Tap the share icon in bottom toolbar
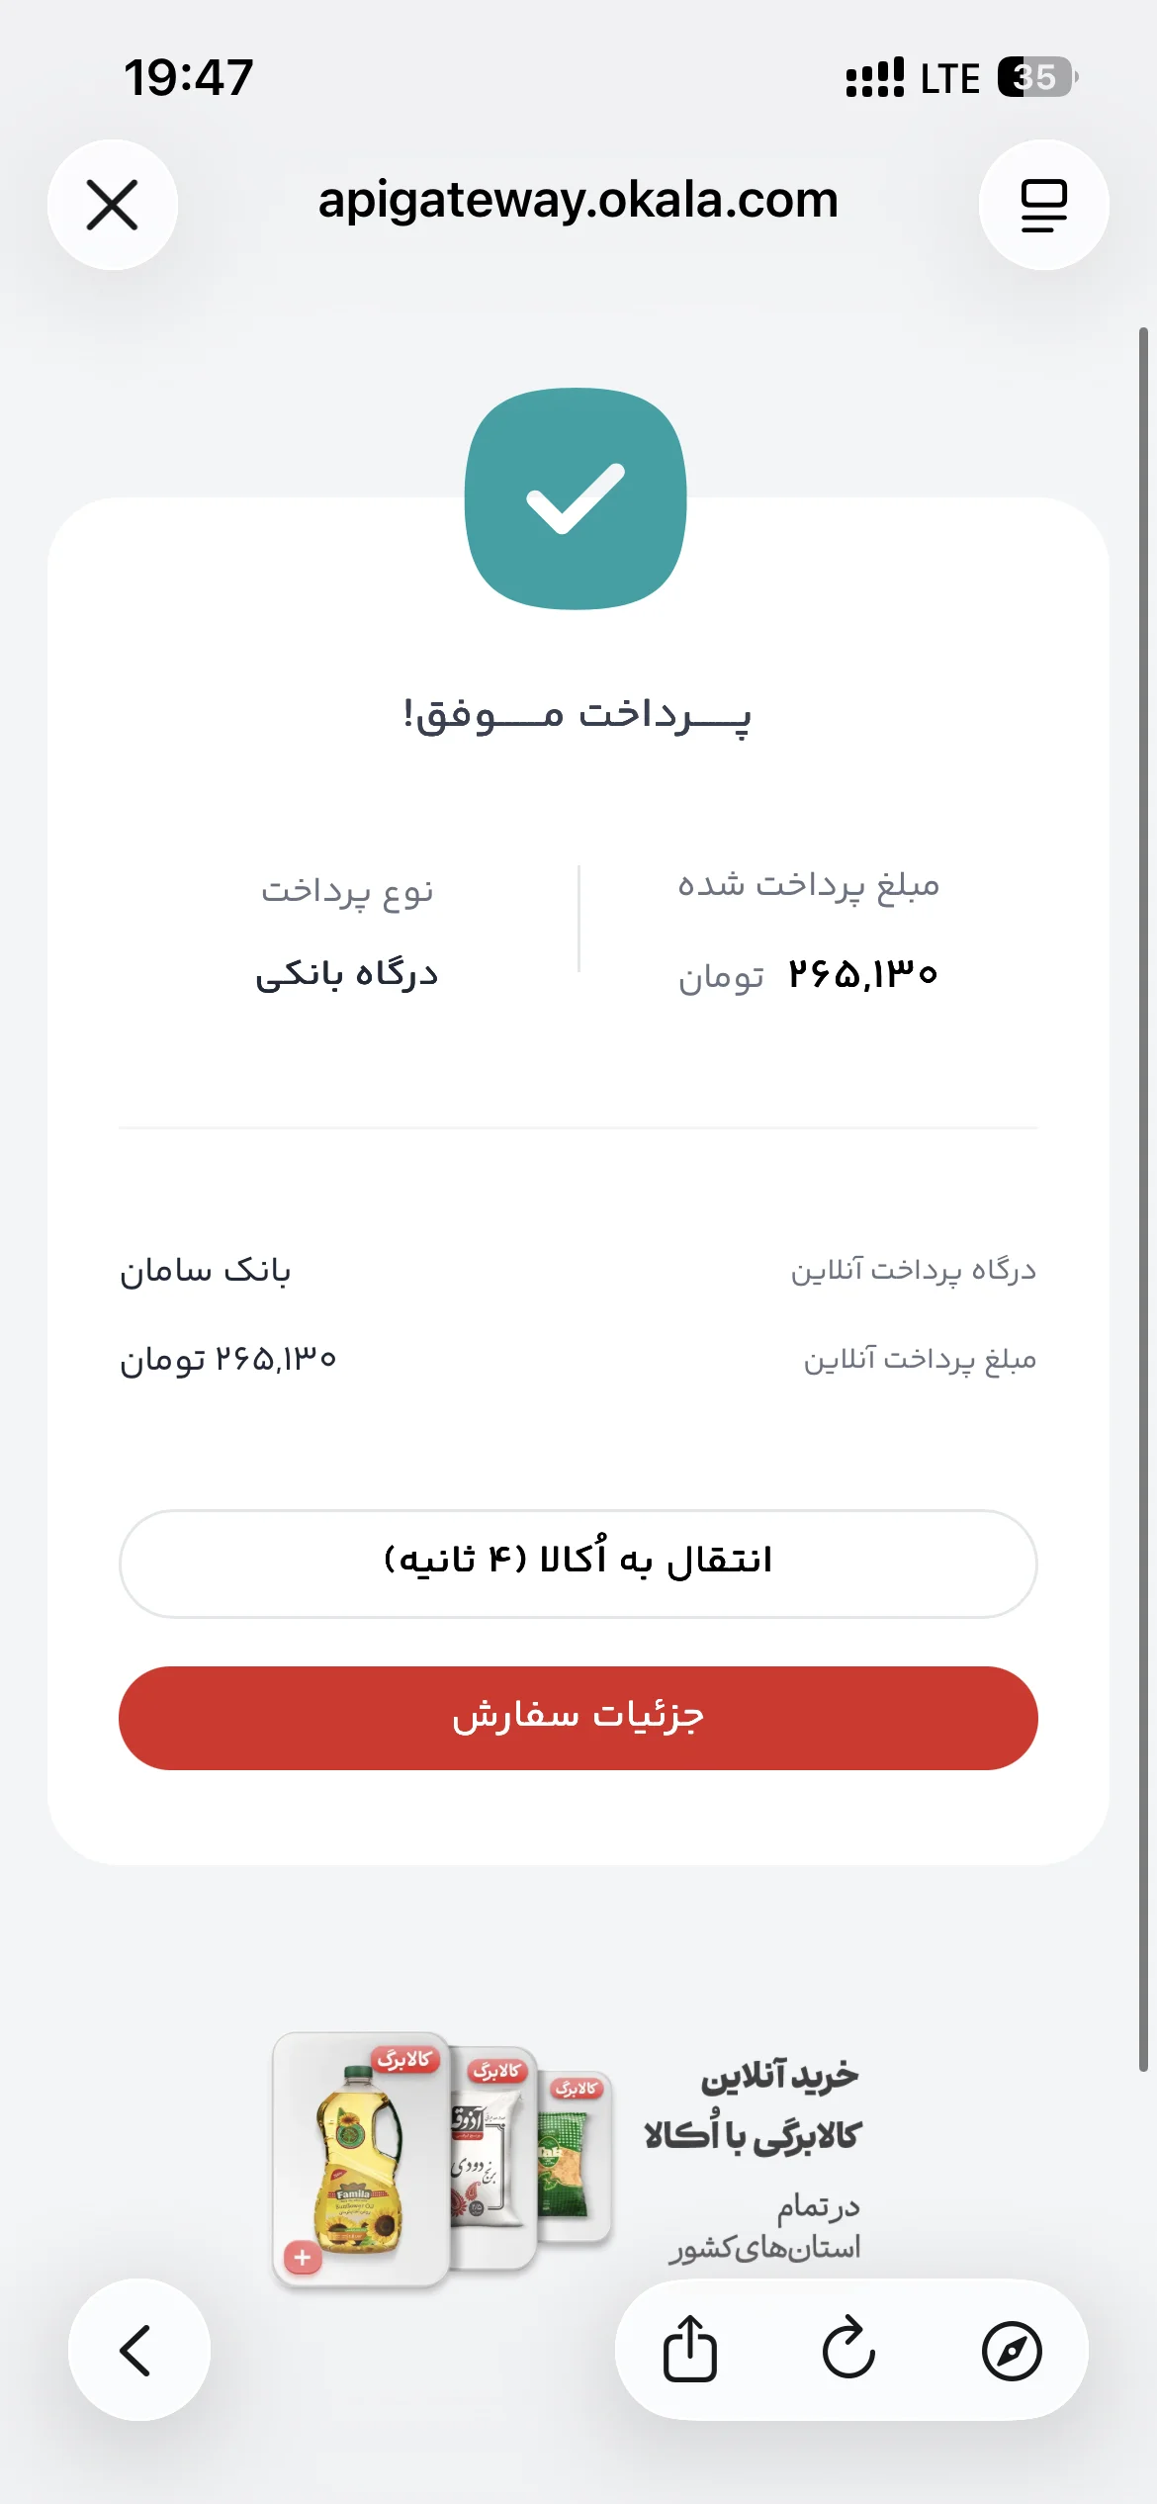1157x2504 pixels. [689, 2349]
